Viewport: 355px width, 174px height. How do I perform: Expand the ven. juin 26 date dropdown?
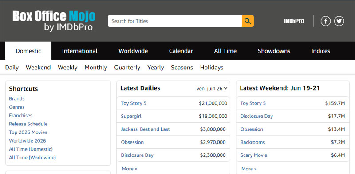coord(212,88)
